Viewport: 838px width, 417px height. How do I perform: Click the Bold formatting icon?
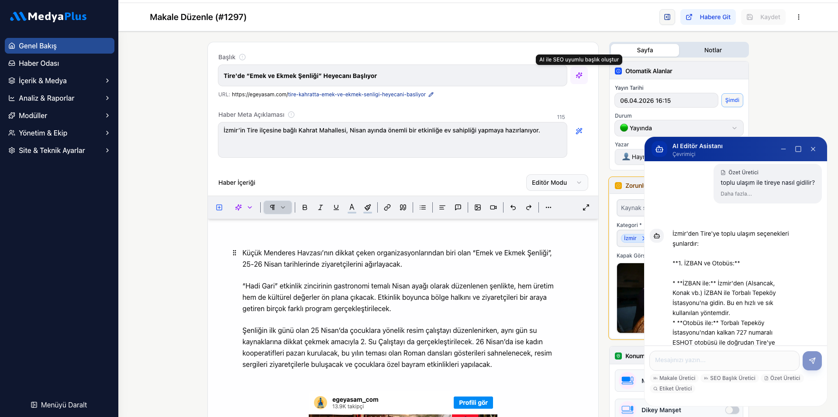tap(305, 207)
